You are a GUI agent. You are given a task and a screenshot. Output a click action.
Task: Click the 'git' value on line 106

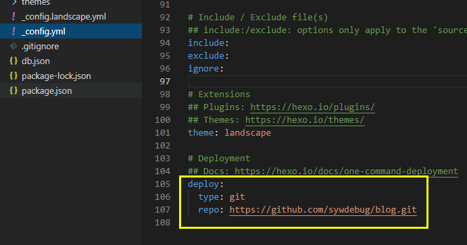click(x=237, y=197)
